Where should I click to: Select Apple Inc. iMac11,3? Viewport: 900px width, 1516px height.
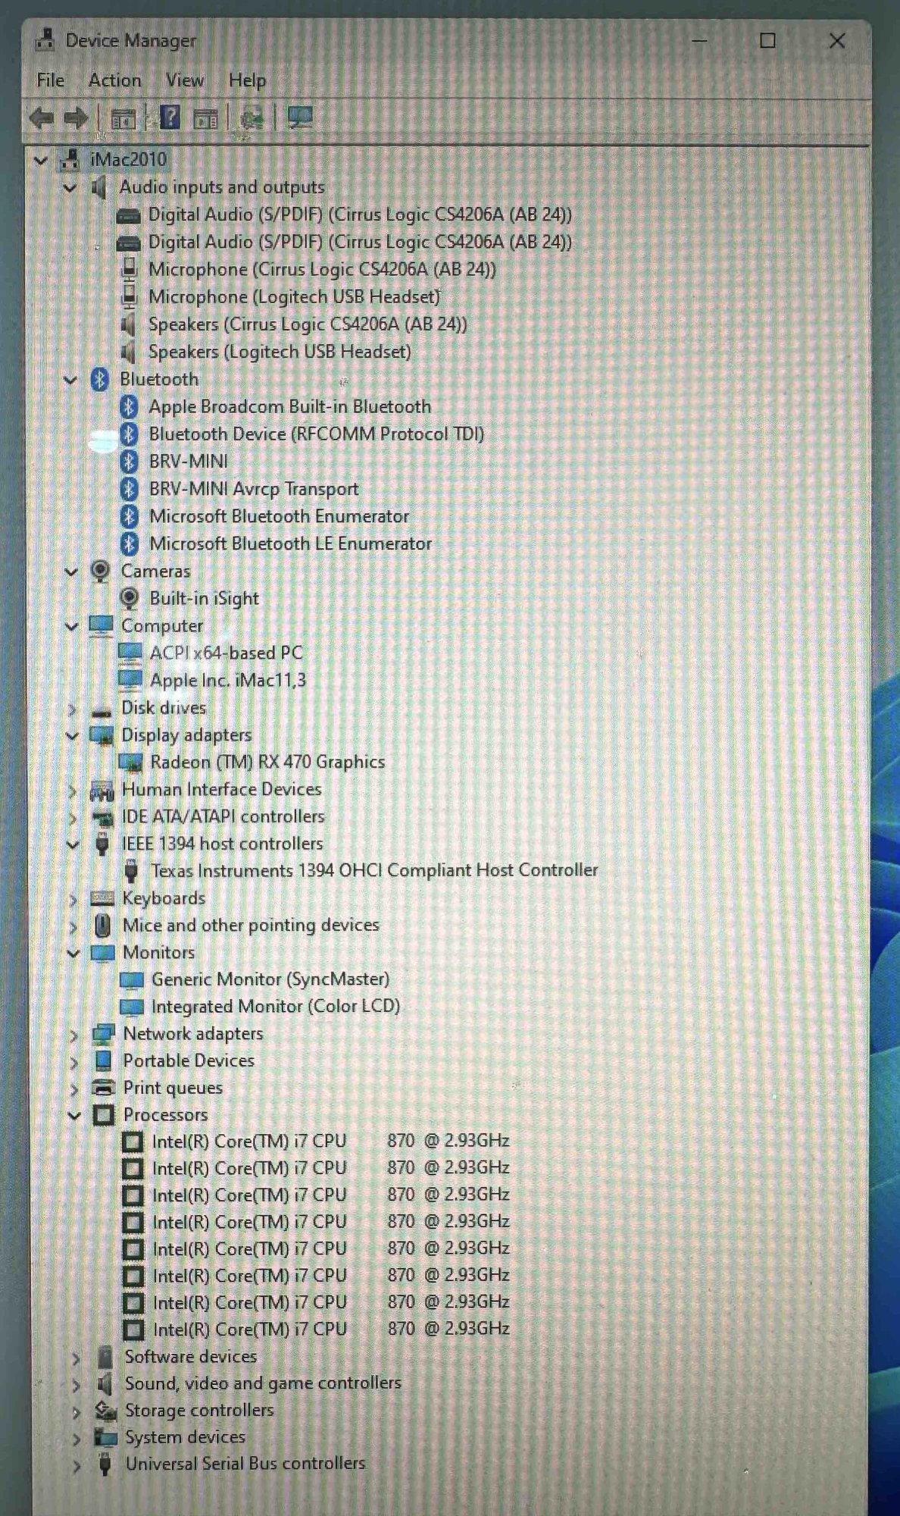(228, 680)
